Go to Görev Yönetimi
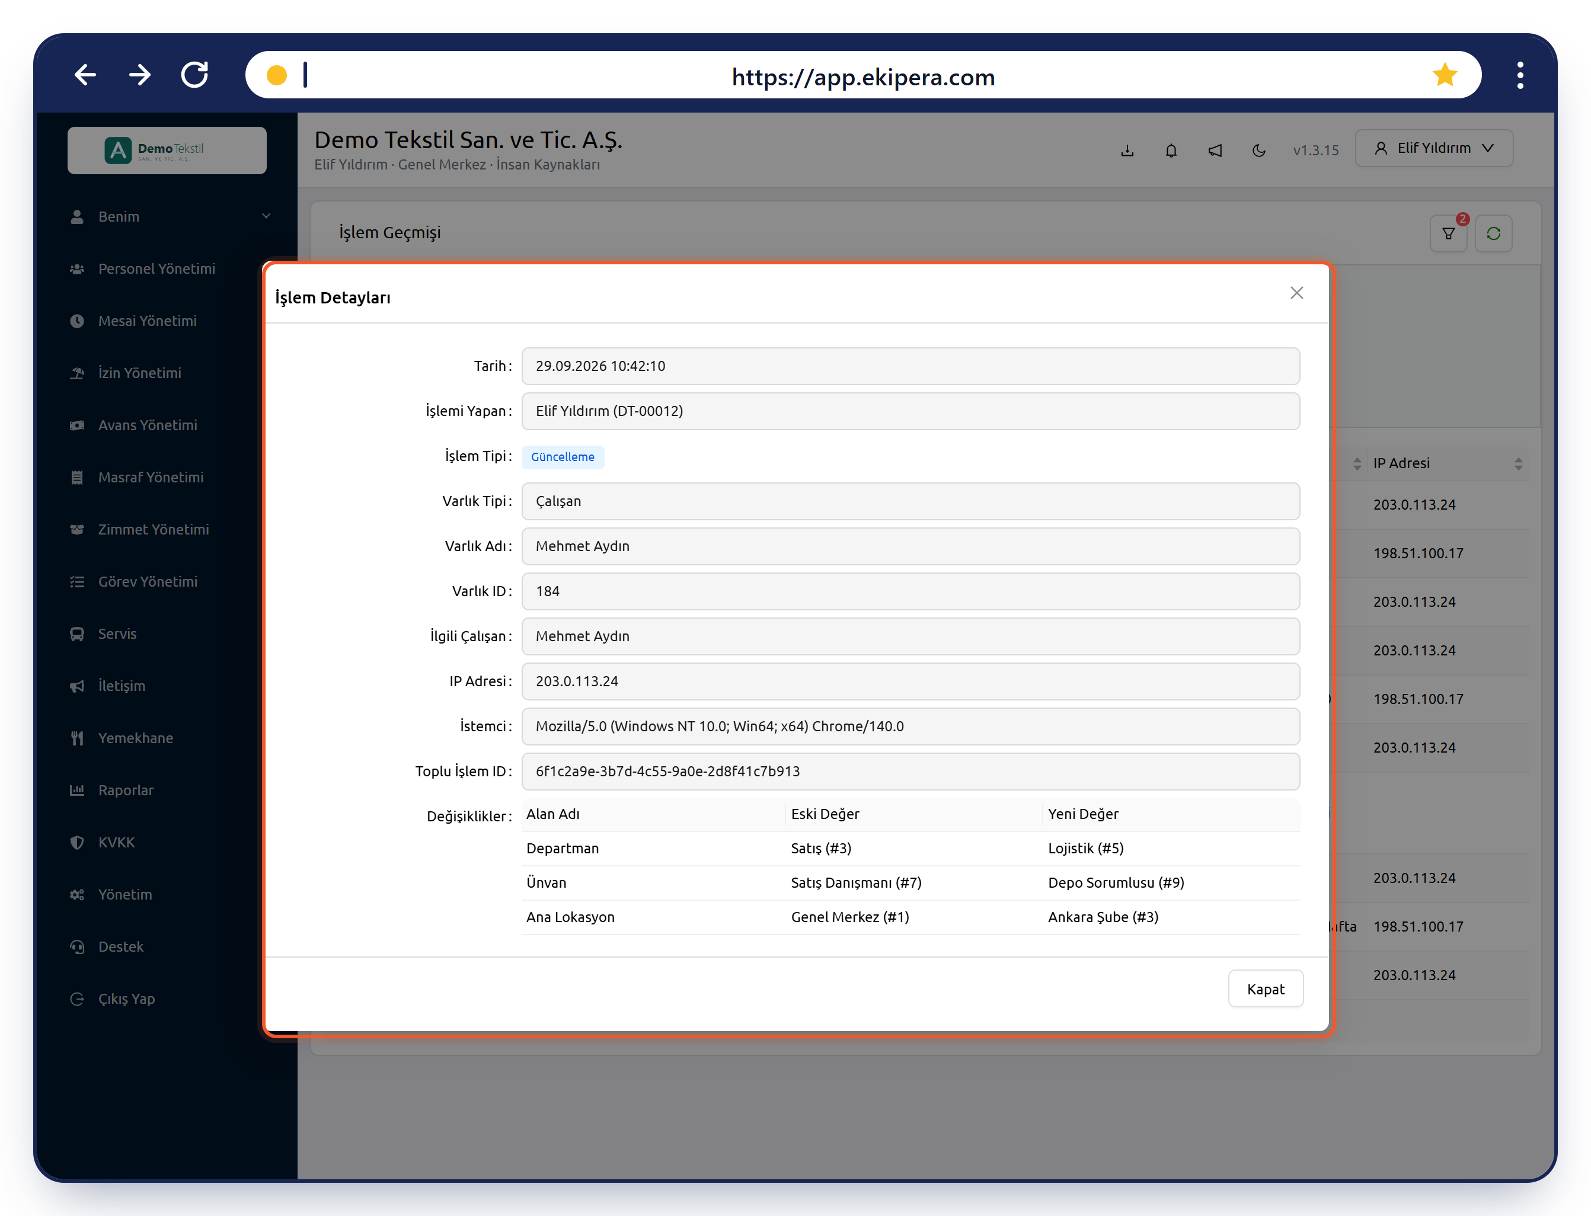This screenshot has width=1591, height=1216. [148, 581]
